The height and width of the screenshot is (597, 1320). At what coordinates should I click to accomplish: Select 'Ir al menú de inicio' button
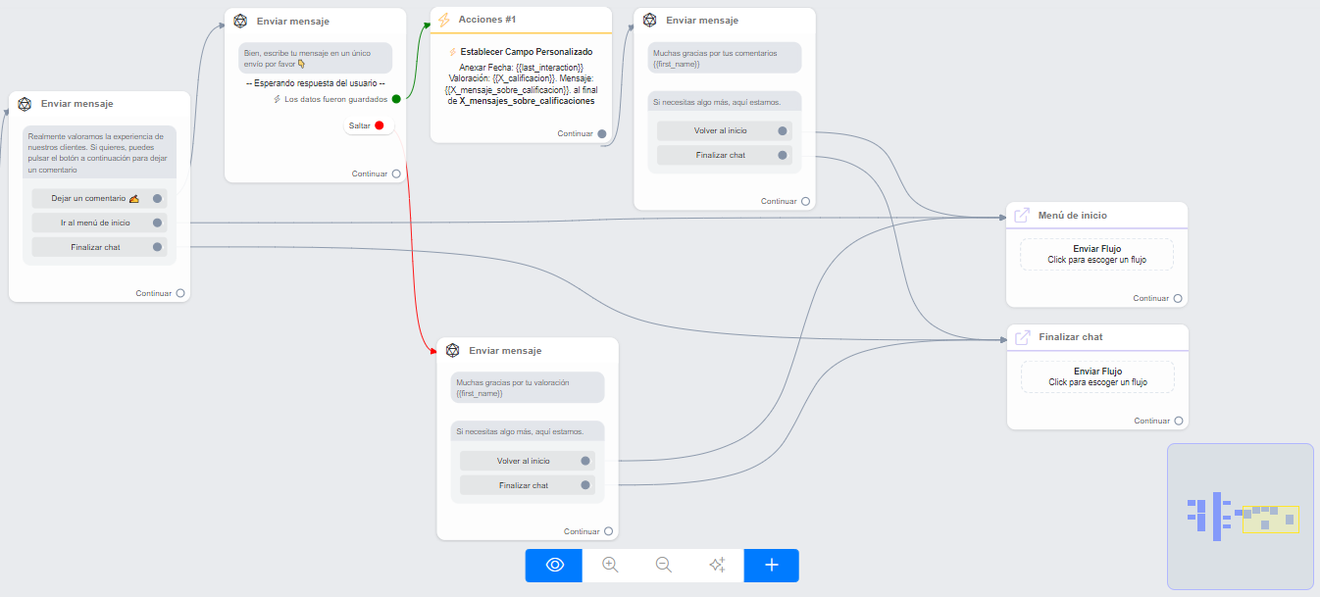pyautogui.click(x=98, y=223)
